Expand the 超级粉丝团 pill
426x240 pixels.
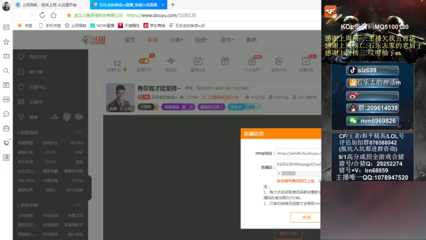click(211, 107)
